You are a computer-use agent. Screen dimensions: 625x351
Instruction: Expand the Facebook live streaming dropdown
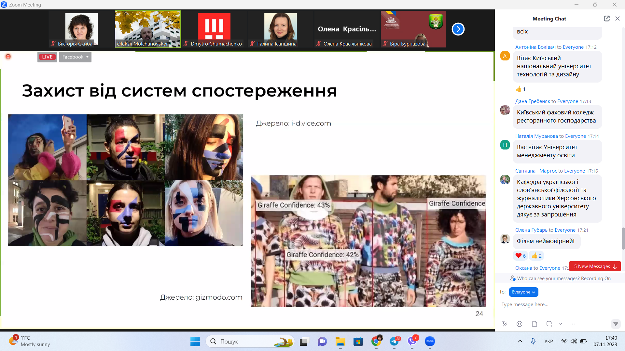(75, 57)
